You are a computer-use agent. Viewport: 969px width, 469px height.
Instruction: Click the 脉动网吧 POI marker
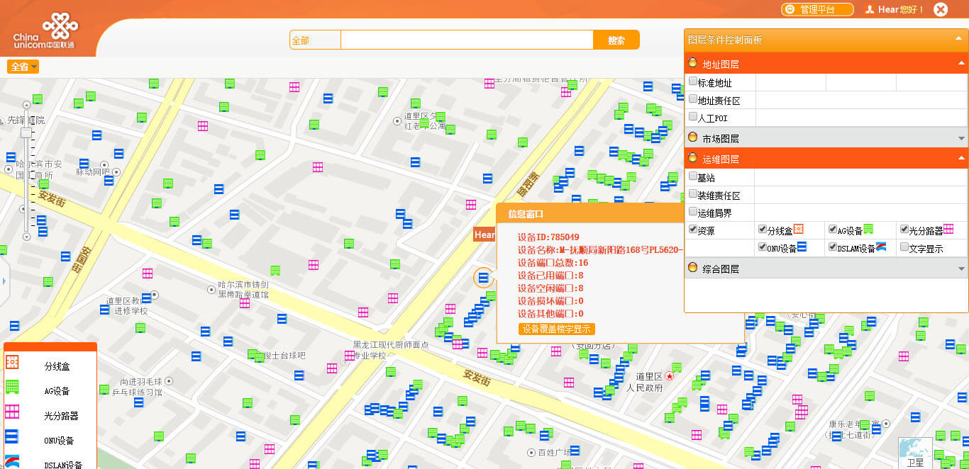pyautogui.click(x=116, y=171)
